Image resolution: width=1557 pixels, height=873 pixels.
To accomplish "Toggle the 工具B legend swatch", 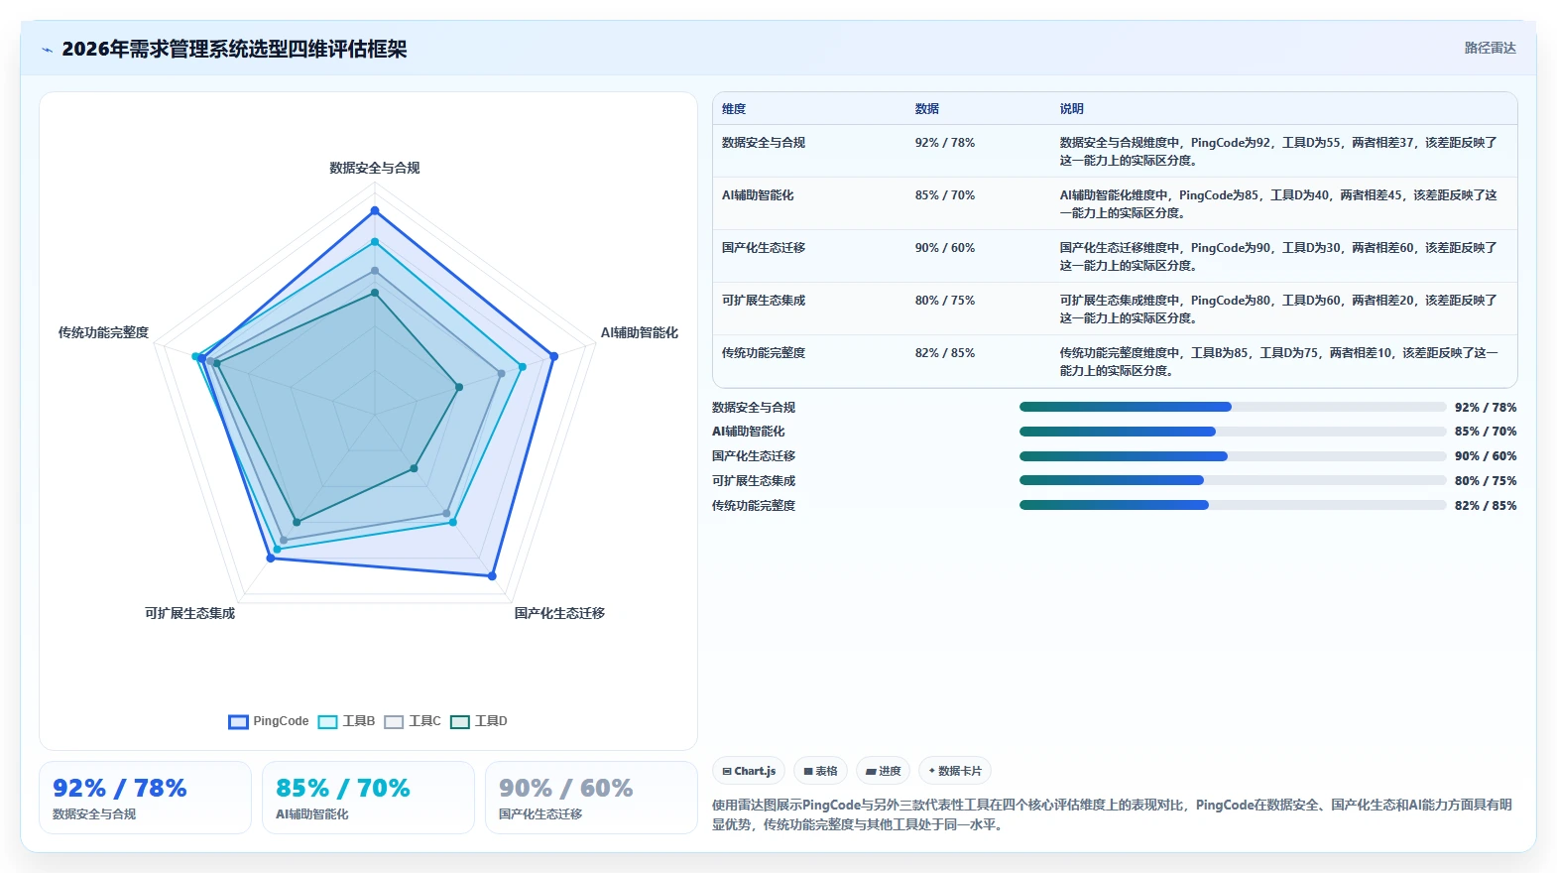I will click(x=327, y=721).
